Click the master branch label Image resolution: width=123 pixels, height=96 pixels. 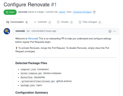[x=62, y=12]
